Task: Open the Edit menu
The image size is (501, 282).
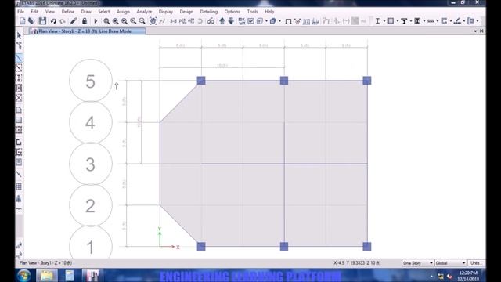Action: [34, 12]
